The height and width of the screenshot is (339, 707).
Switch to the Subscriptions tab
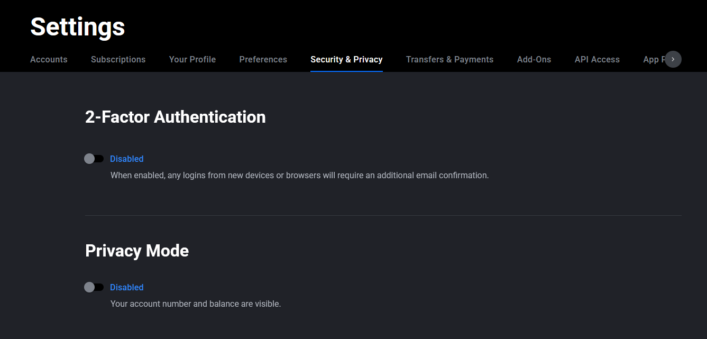click(118, 59)
